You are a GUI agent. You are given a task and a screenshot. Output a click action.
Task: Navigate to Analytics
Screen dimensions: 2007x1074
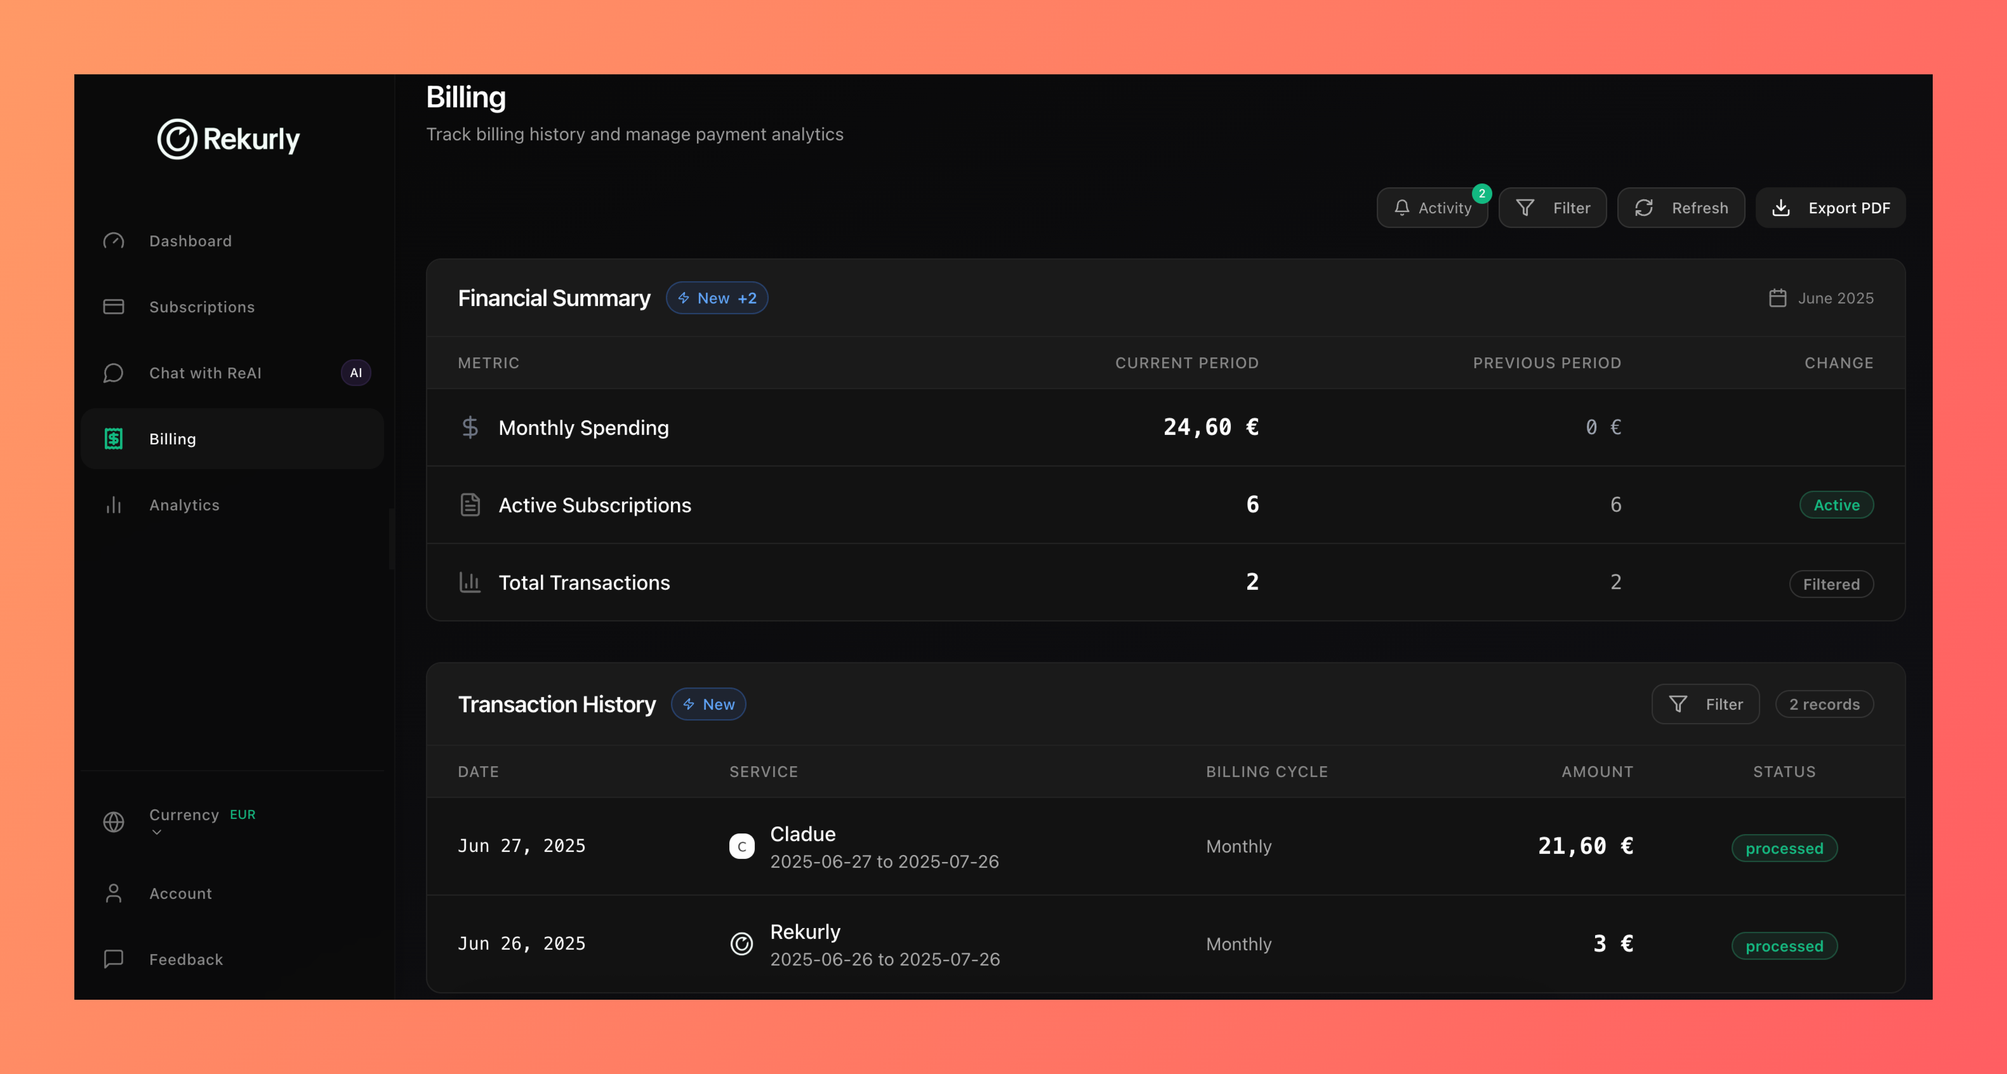(232, 505)
